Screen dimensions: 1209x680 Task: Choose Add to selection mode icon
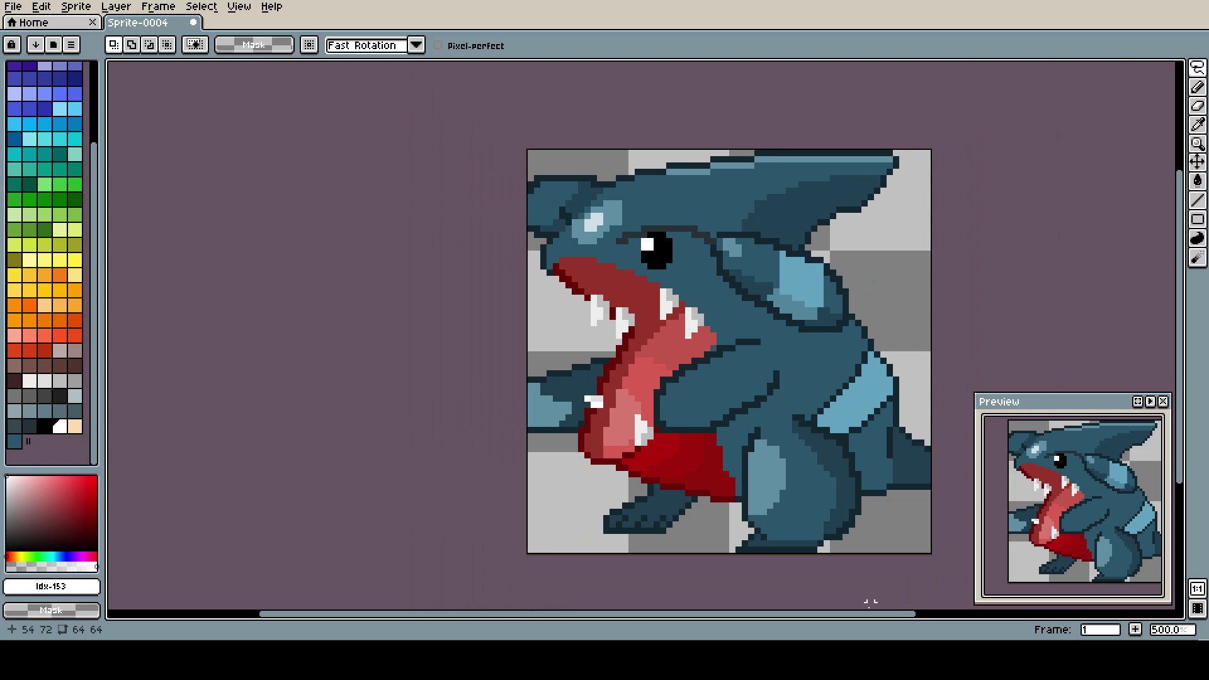[131, 45]
